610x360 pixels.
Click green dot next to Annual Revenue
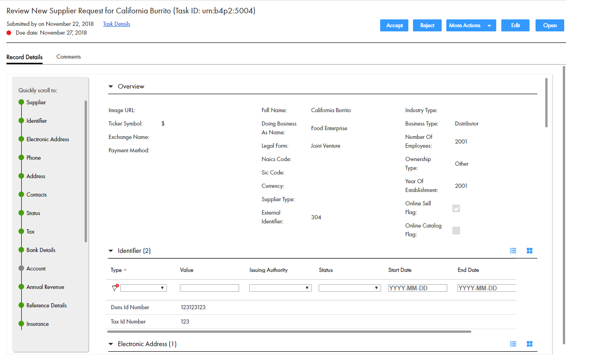click(21, 287)
